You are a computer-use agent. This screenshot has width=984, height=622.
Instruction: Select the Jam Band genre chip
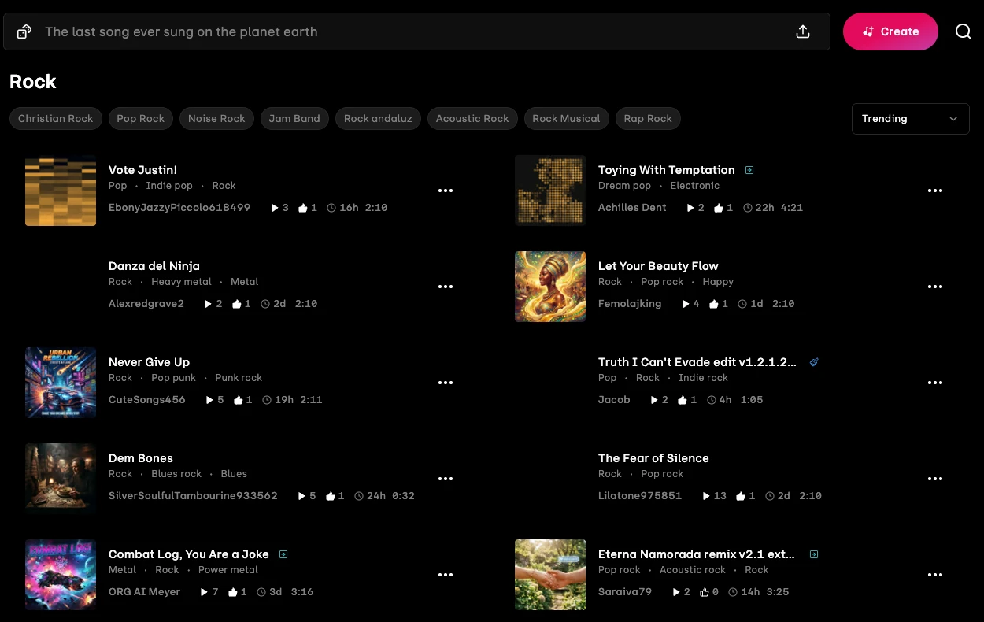(294, 119)
